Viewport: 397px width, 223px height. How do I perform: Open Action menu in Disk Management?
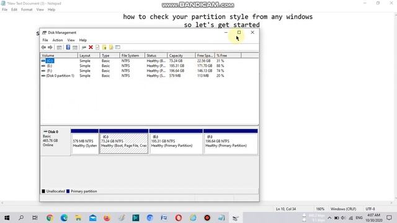[58, 40]
